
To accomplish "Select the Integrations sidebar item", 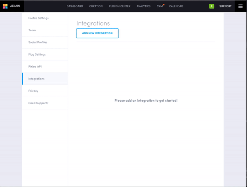I will pyautogui.click(x=36, y=79).
